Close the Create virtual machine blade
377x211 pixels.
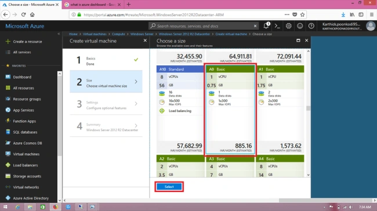[x=145, y=40]
